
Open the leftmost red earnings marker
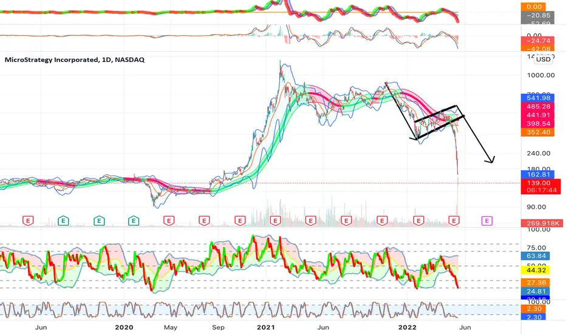28,220
